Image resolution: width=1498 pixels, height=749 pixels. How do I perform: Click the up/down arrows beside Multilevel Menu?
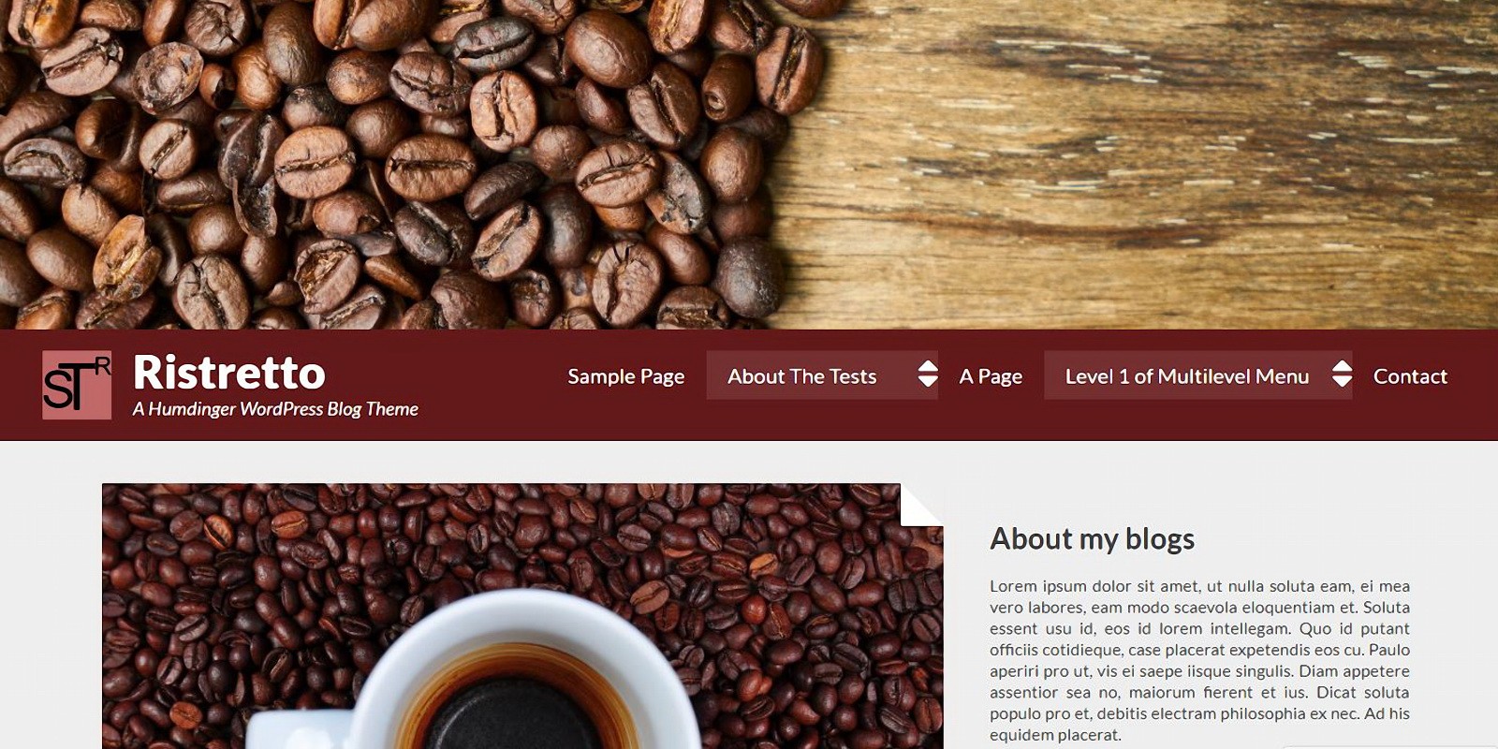click(1342, 374)
